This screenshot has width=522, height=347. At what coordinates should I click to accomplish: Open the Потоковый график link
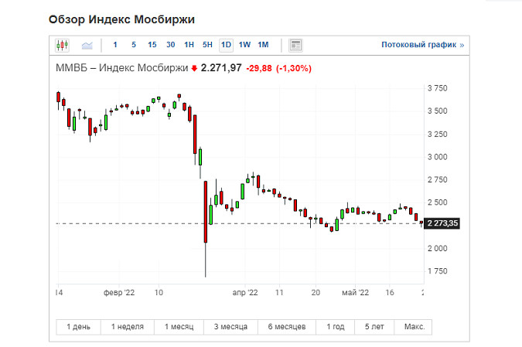click(422, 45)
